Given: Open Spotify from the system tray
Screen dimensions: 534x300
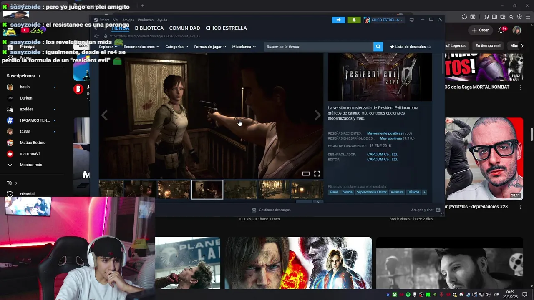Looking at the screenshot, I should [408, 295].
